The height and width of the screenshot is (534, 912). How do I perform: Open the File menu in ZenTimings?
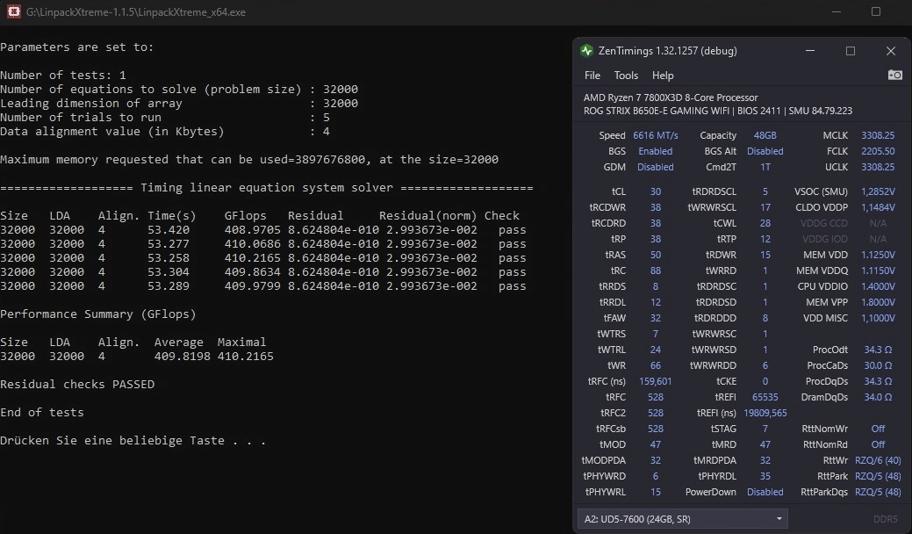[x=592, y=76]
